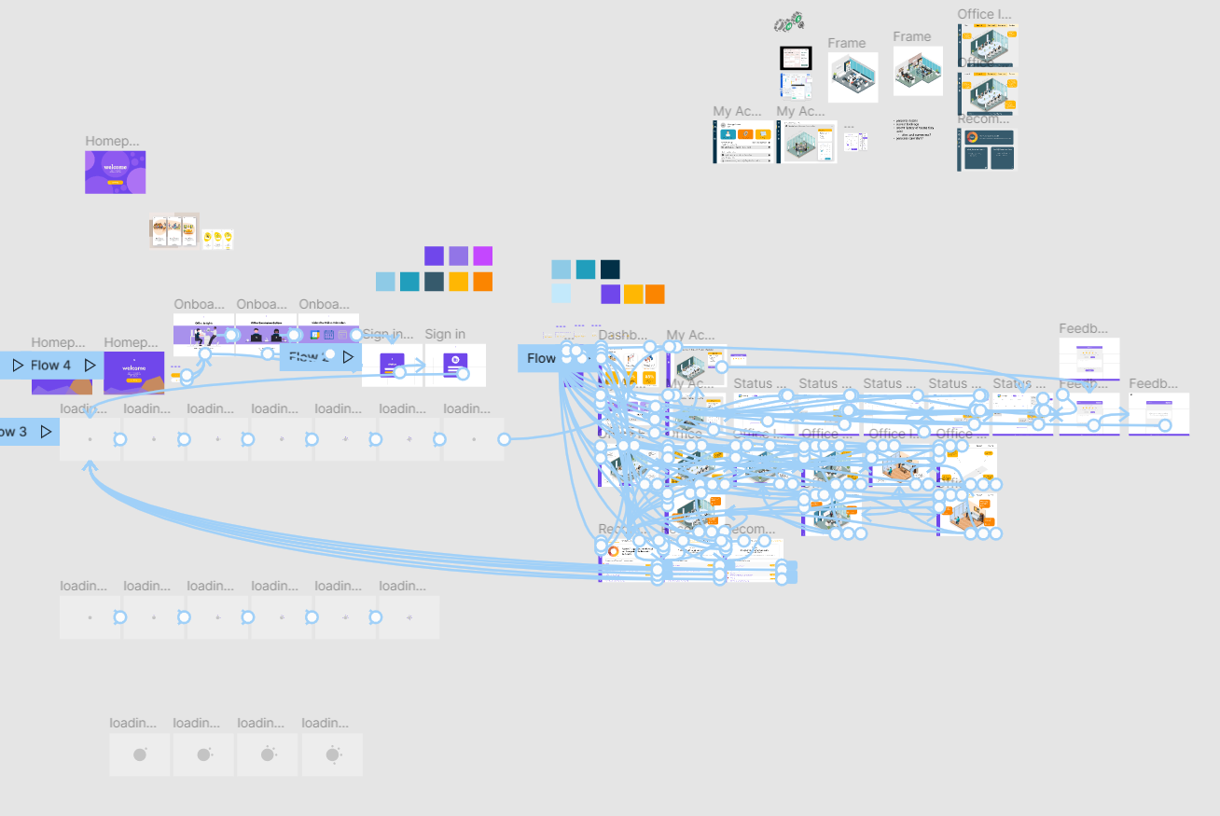
Task: Select loading frame adjacent to Flow 3 badge
Action: point(90,438)
